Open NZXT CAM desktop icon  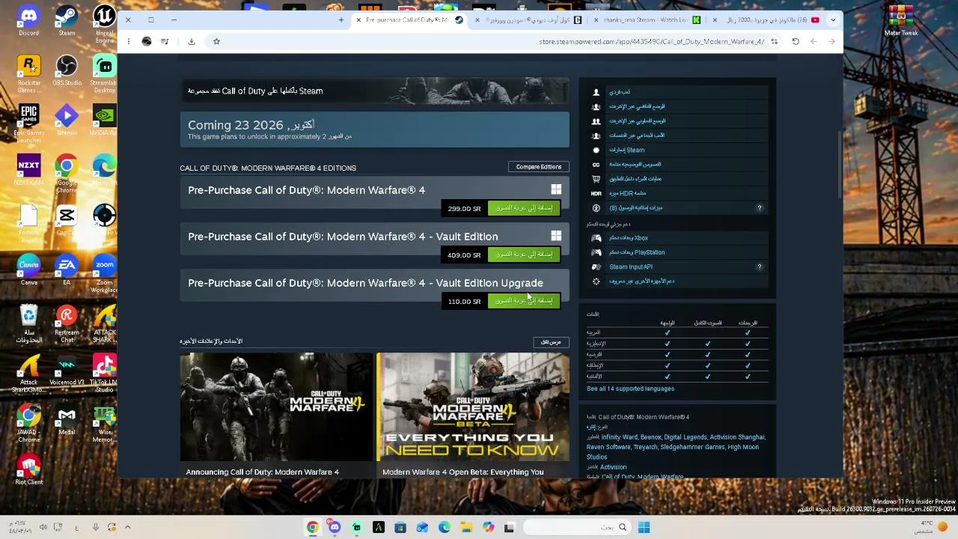click(28, 170)
